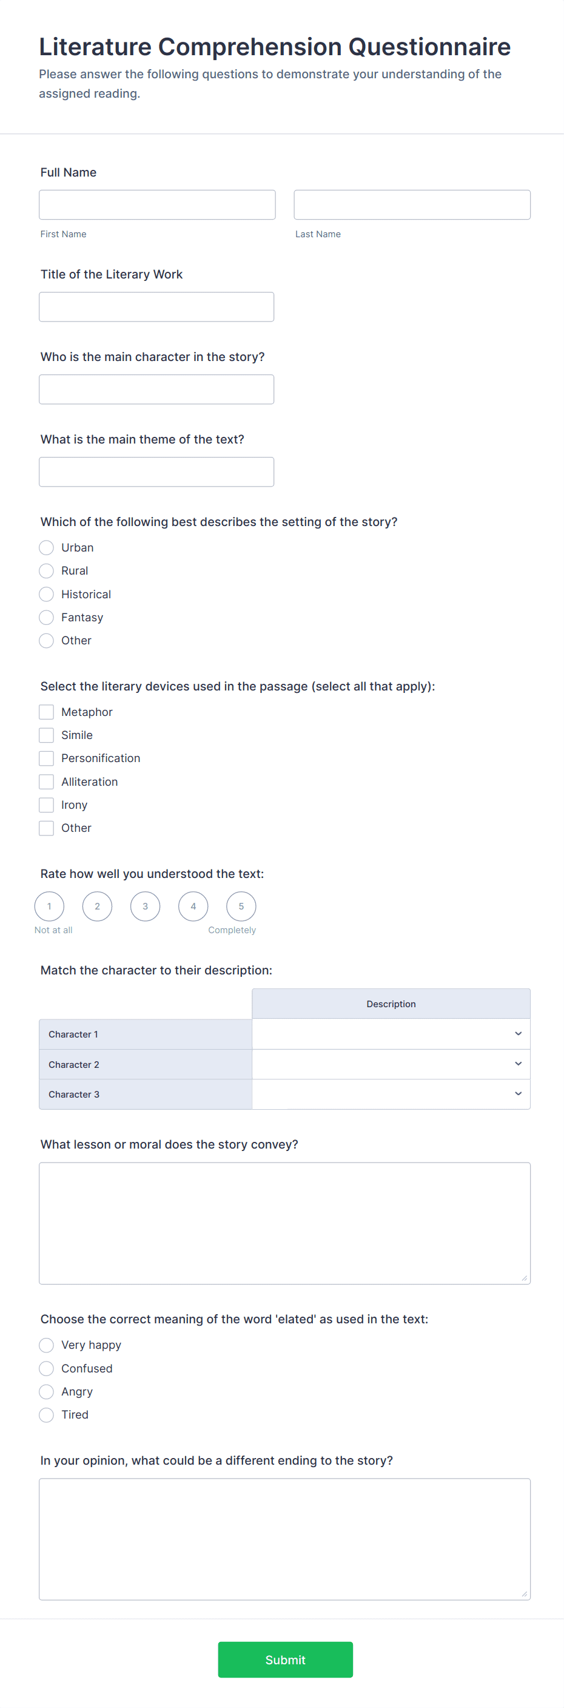Pick rating 3 for text understanding
This screenshot has height=1708, width=564.
coord(145,906)
